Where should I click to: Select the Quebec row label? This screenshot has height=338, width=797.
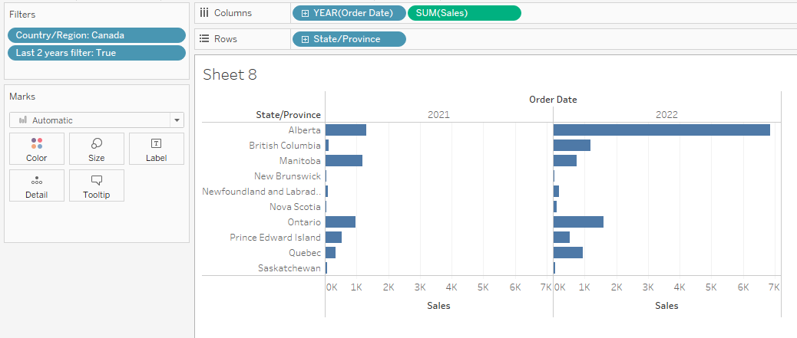[x=304, y=253]
